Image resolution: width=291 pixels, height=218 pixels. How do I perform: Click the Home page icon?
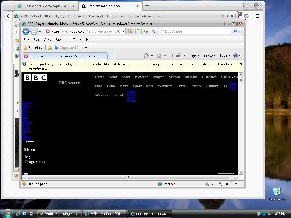146,55
